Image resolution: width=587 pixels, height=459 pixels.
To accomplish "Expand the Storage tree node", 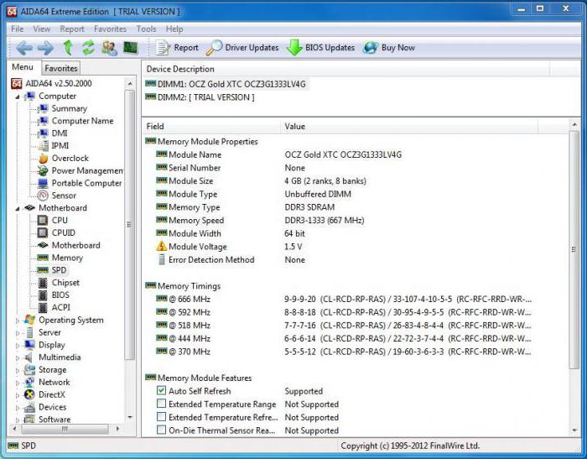I will click(x=18, y=370).
